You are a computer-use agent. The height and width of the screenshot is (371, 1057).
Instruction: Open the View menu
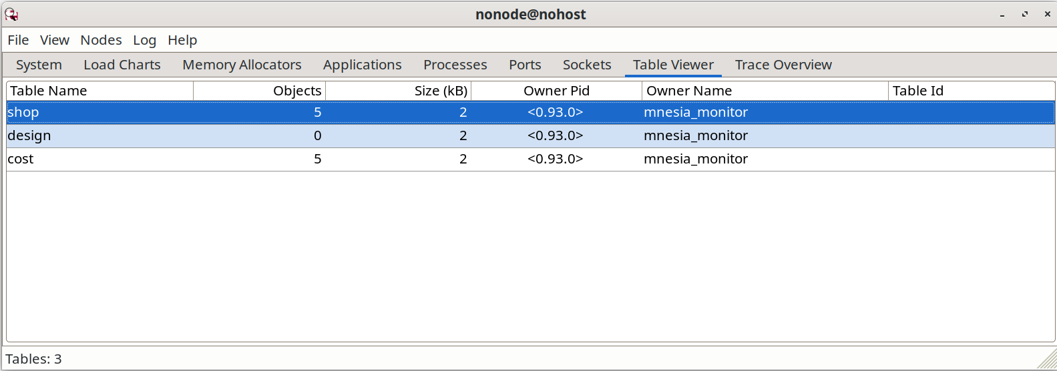55,40
